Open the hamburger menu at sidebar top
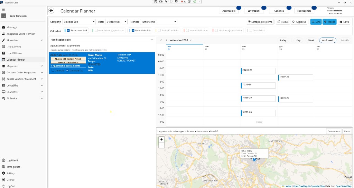The width and height of the screenshot is (354, 188). (x=3, y=10)
